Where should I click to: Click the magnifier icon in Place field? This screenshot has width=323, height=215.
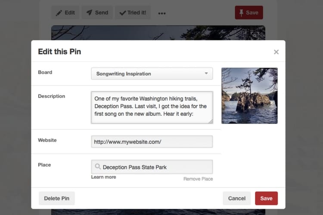point(98,167)
